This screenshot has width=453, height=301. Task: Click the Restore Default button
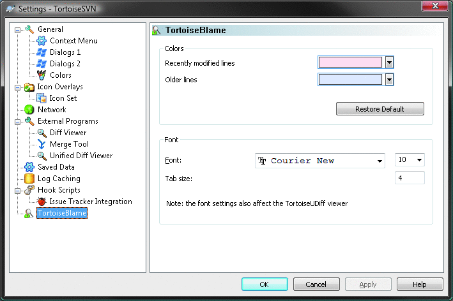(x=380, y=108)
